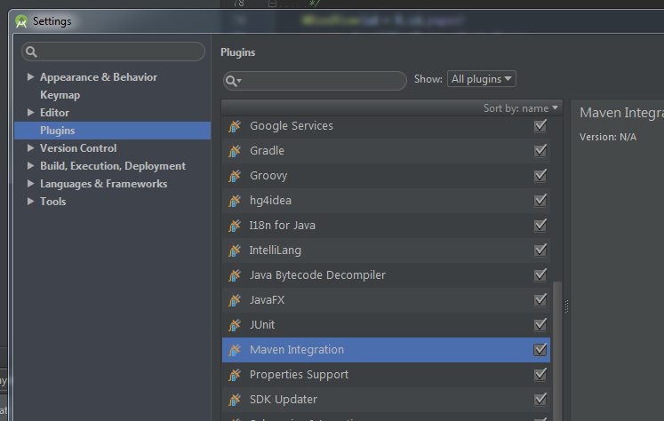Expand Appearance & Behavior section
Screen dimensions: 664x421
pyautogui.click(x=30, y=77)
